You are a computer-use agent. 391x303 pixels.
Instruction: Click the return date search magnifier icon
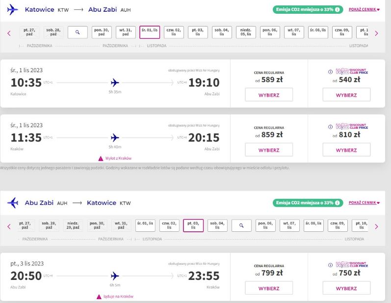(241, 225)
